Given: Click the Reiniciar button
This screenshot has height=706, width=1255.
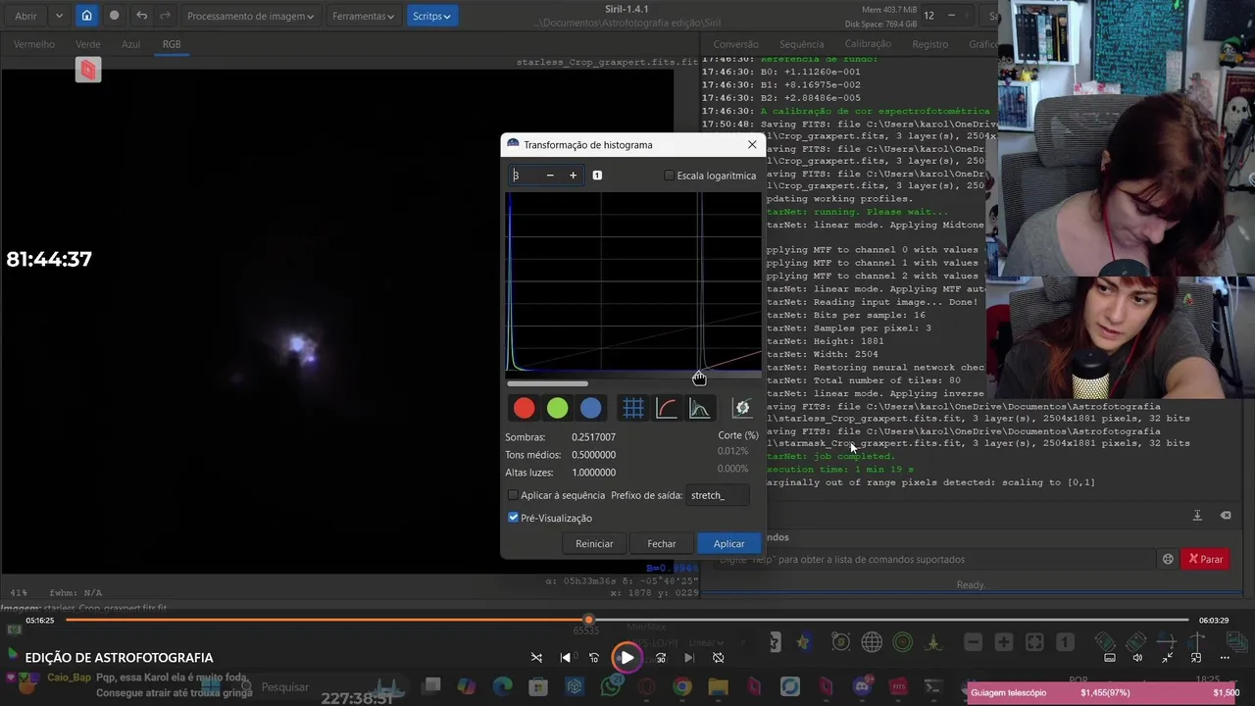Looking at the screenshot, I should point(594,543).
